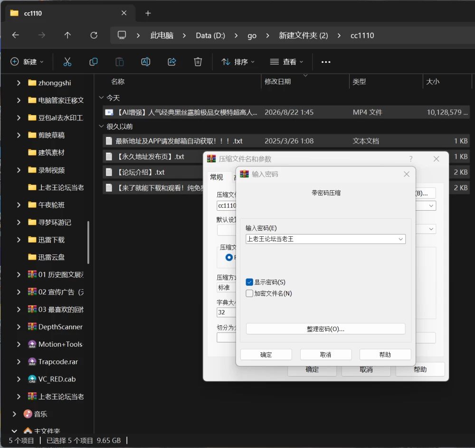Click the Cut scissors icon
The image size is (475, 448).
tap(67, 62)
